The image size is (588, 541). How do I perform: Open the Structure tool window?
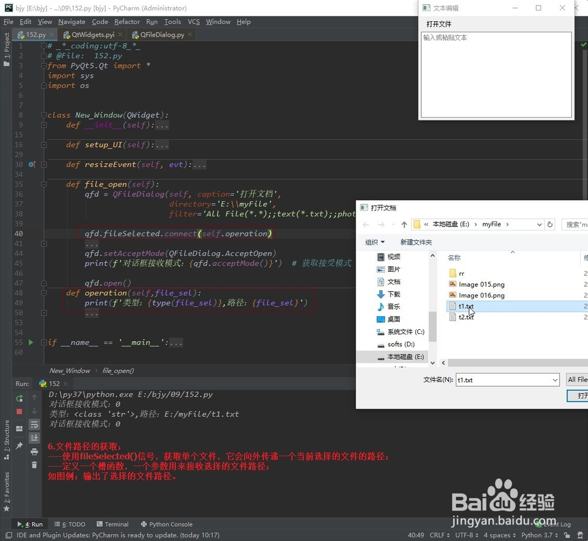point(6,440)
